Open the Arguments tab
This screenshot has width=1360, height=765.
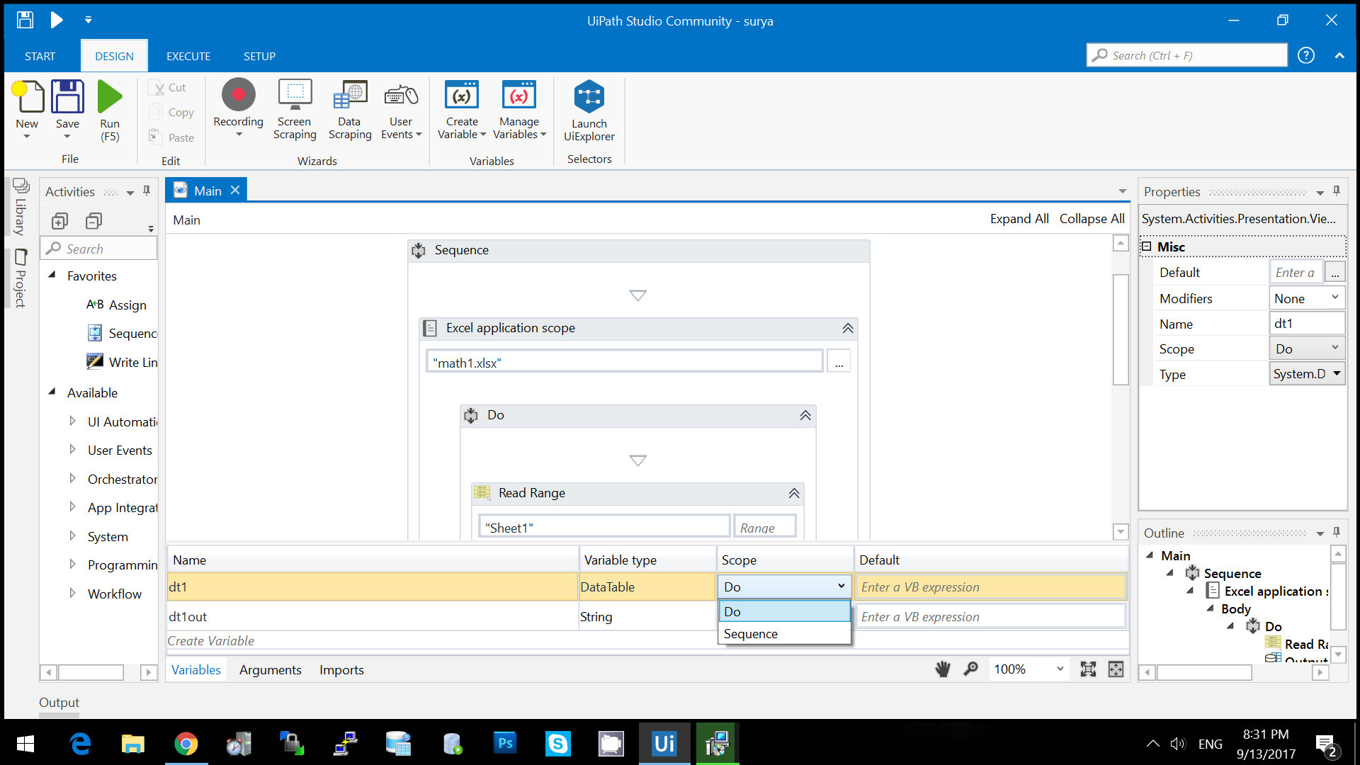pos(270,670)
